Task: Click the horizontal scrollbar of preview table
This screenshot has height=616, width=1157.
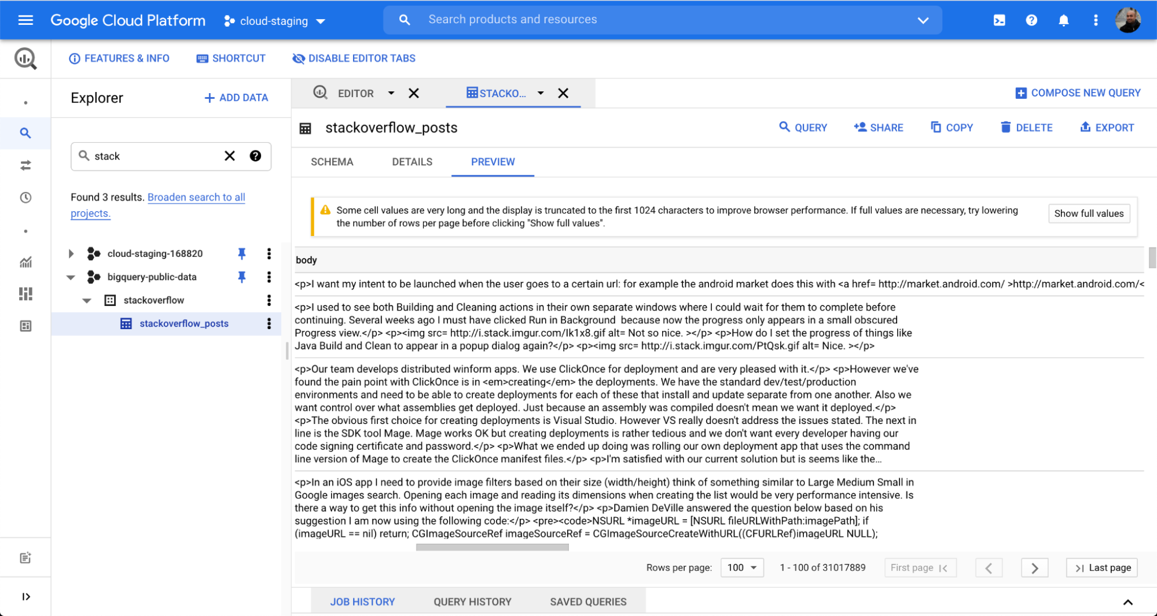Action: click(x=493, y=547)
